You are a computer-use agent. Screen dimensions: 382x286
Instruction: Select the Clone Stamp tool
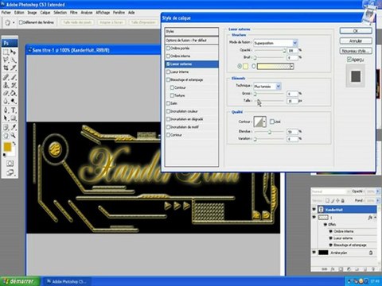pos(6,85)
